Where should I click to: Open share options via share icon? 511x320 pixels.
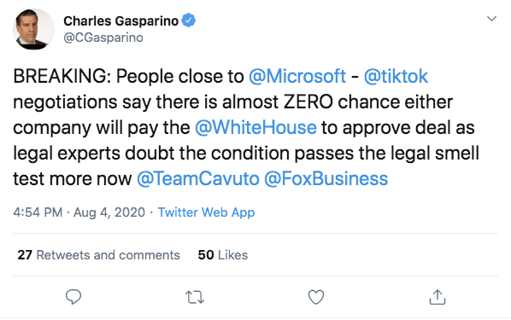coord(438,297)
